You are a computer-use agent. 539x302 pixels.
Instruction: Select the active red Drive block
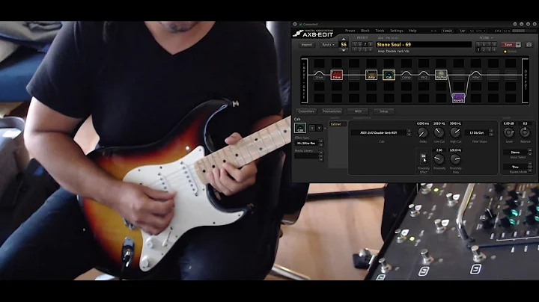pyautogui.click(x=337, y=75)
